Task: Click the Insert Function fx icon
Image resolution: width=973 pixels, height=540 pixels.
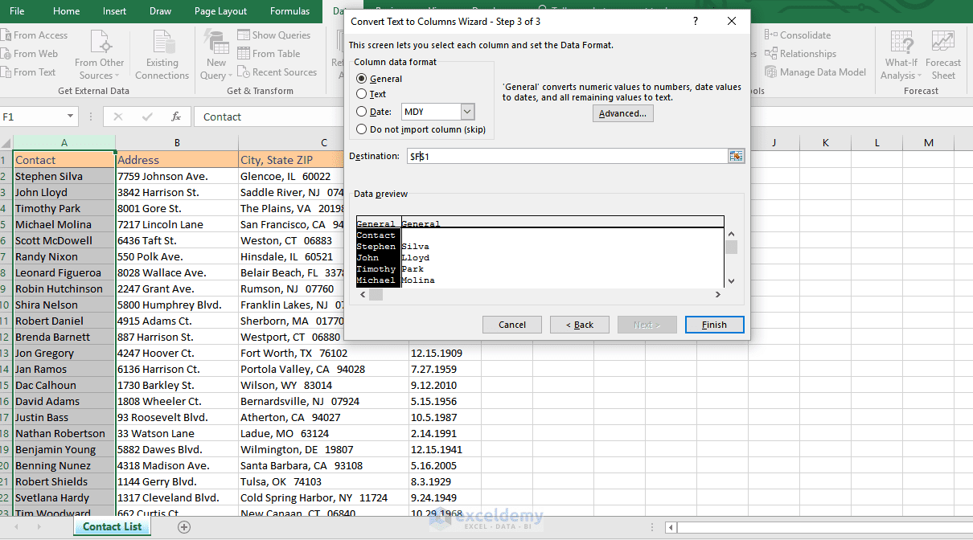Action: pos(176,117)
